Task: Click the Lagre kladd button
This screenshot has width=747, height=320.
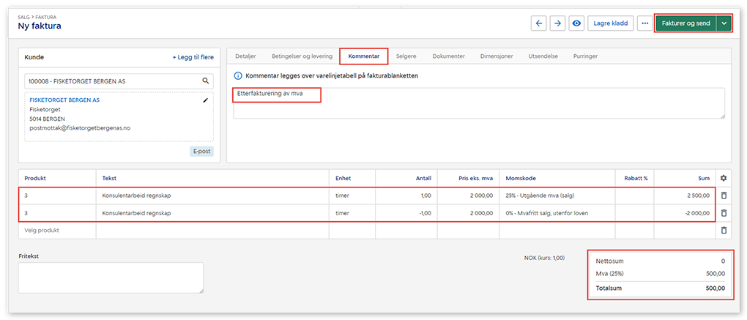Action: 610,23
